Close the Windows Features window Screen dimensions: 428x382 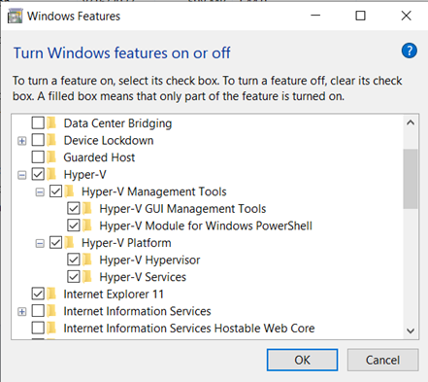coord(406,16)
